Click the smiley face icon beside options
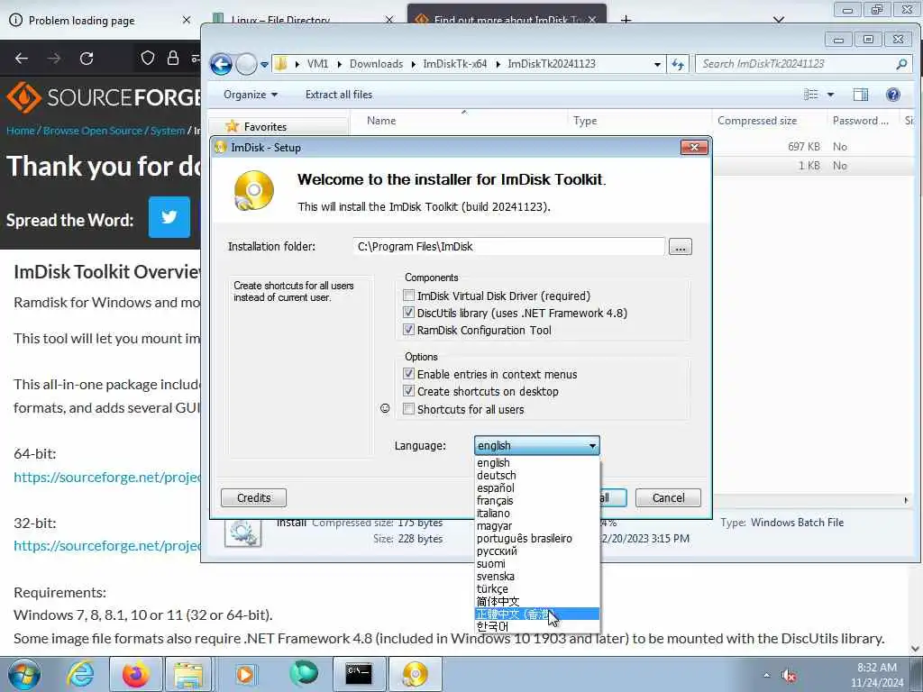 tap(385, 408)
